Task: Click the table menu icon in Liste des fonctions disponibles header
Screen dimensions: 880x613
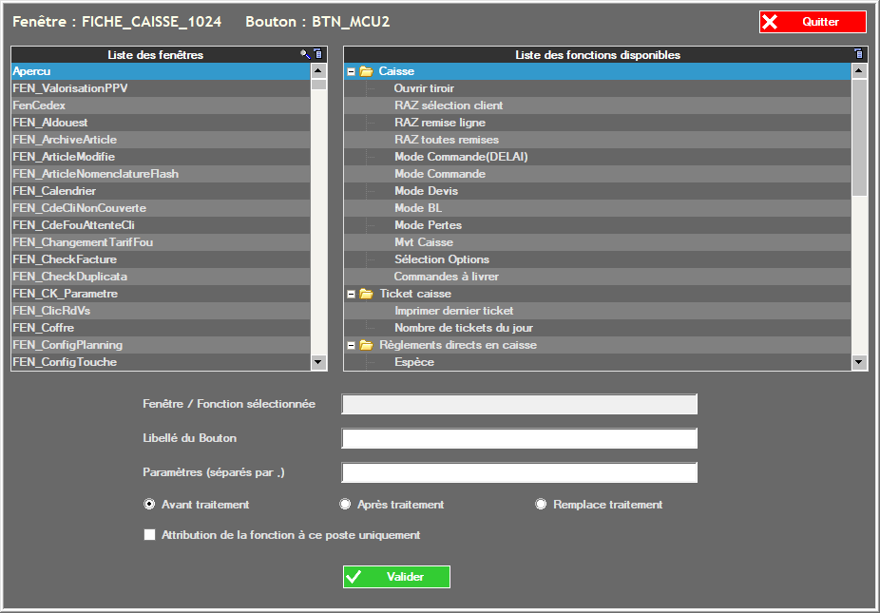Action: [x=859, y=55]
